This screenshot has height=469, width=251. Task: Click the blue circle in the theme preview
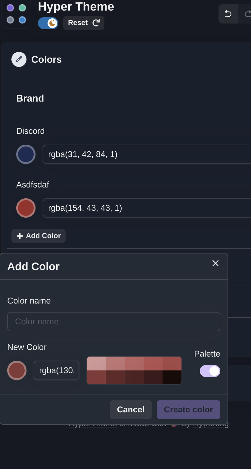pyautogui.click(x=22, y=20)
